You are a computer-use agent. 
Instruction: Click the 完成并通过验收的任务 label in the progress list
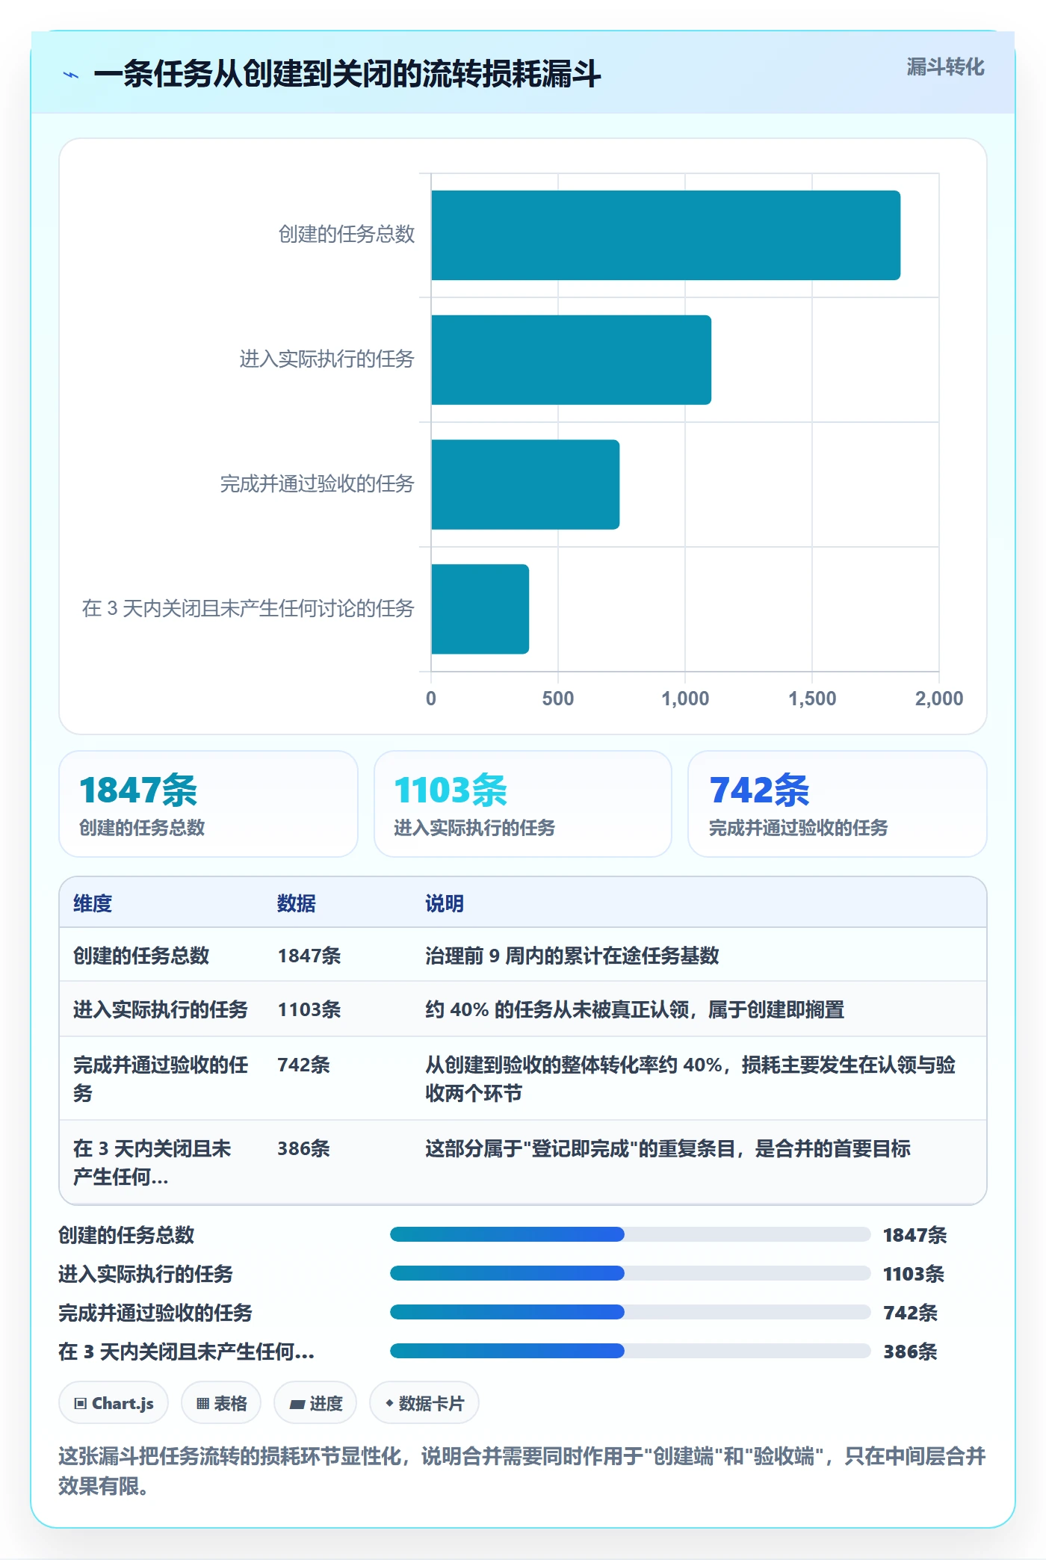click(x=155, y=1313)
